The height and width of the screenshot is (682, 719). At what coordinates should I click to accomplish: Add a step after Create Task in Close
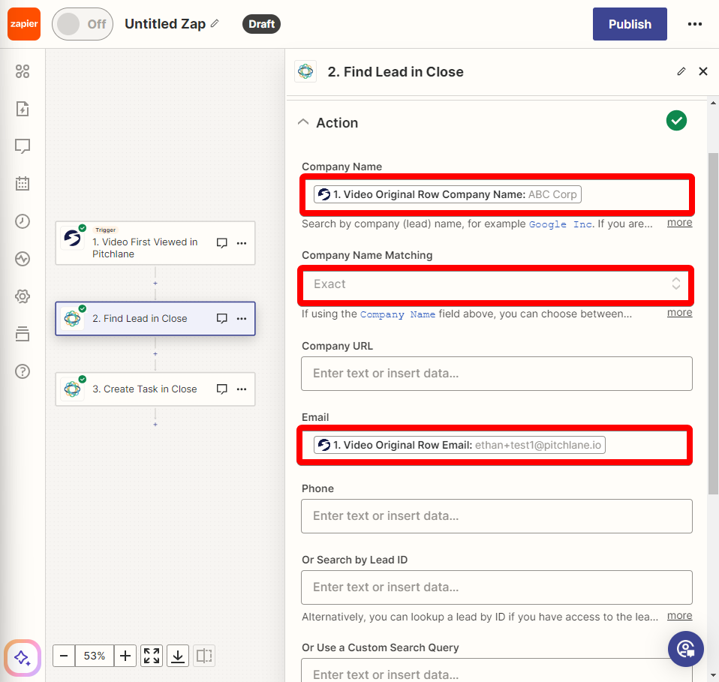[x=155, y=425]
